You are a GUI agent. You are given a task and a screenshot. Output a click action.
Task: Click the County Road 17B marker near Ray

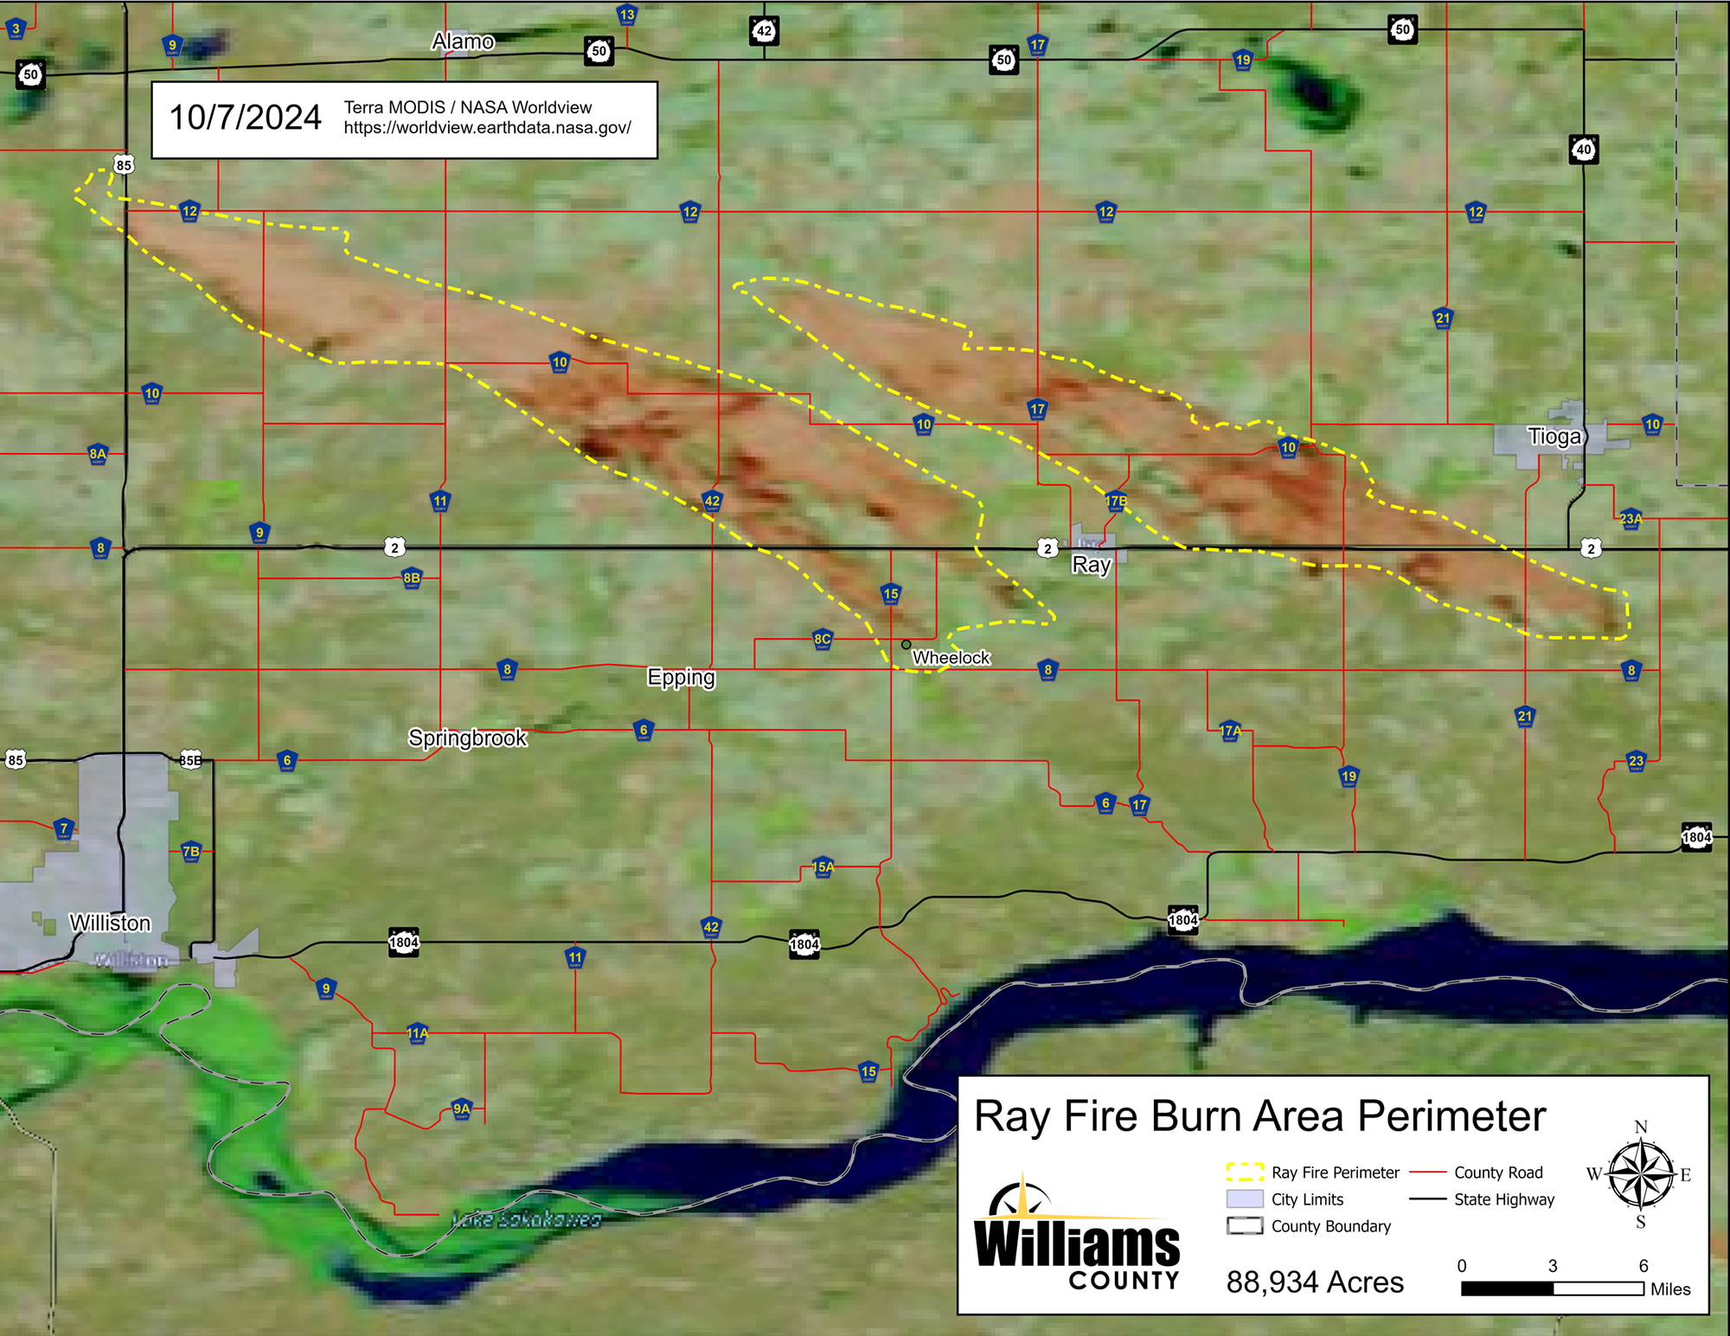1116,501
